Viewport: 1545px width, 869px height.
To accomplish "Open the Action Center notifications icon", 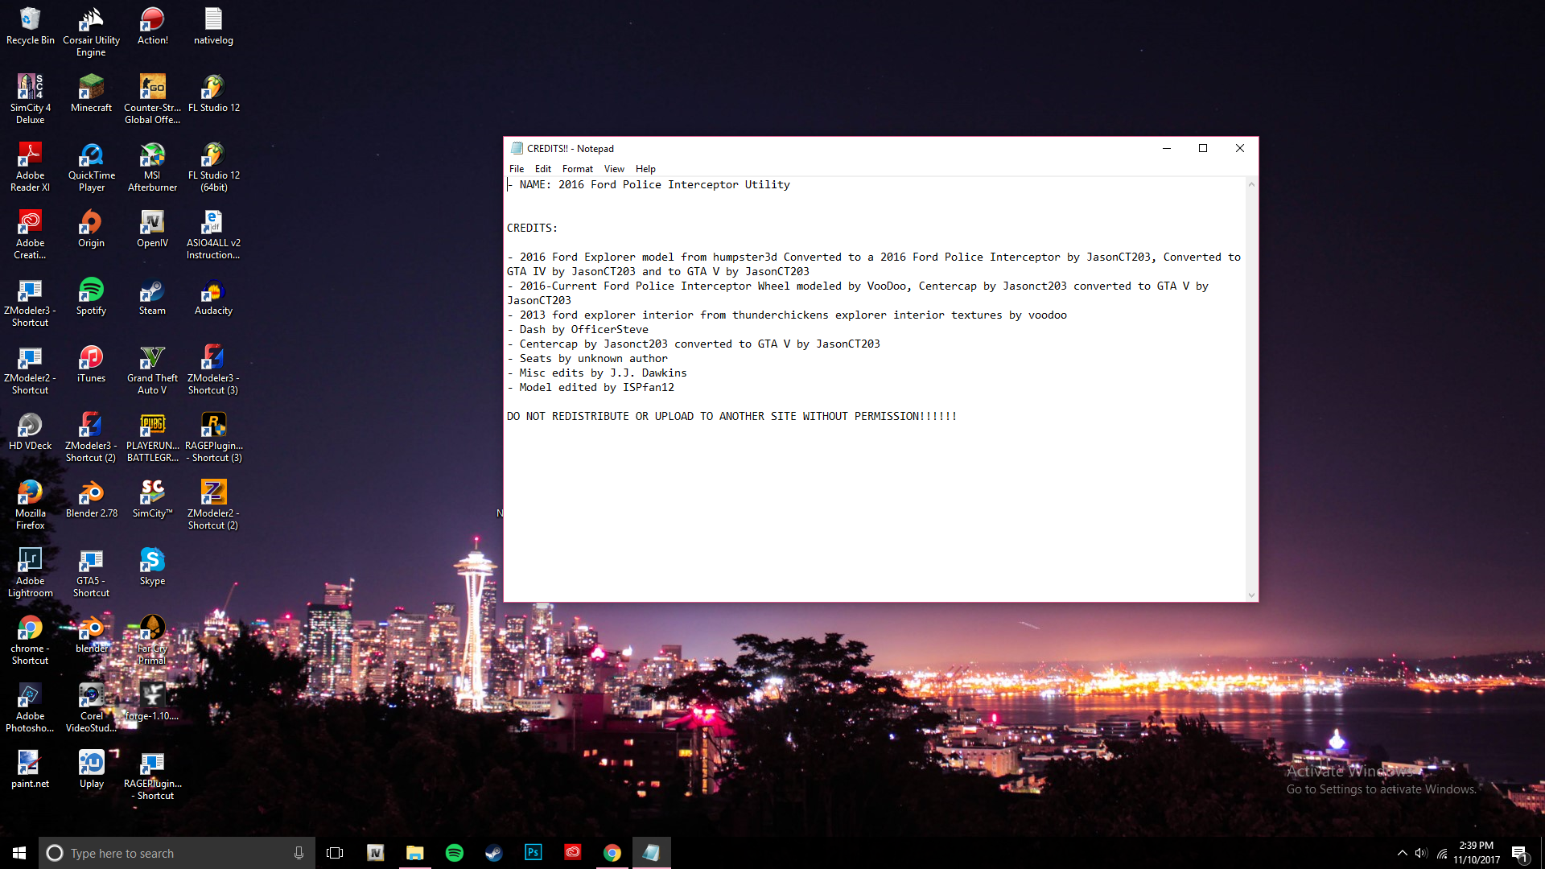I will 1519,853.
